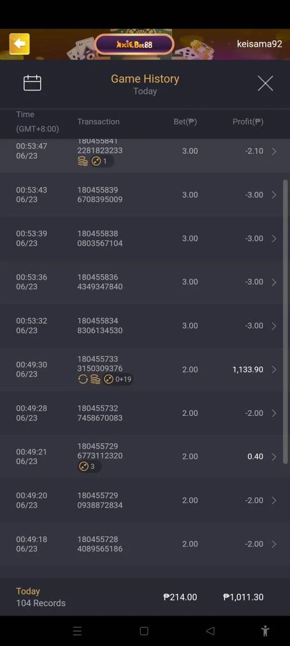Select the Today date filter label
Image resolution: width=290 pixels, height=646 pixels.
click(145, 91)
